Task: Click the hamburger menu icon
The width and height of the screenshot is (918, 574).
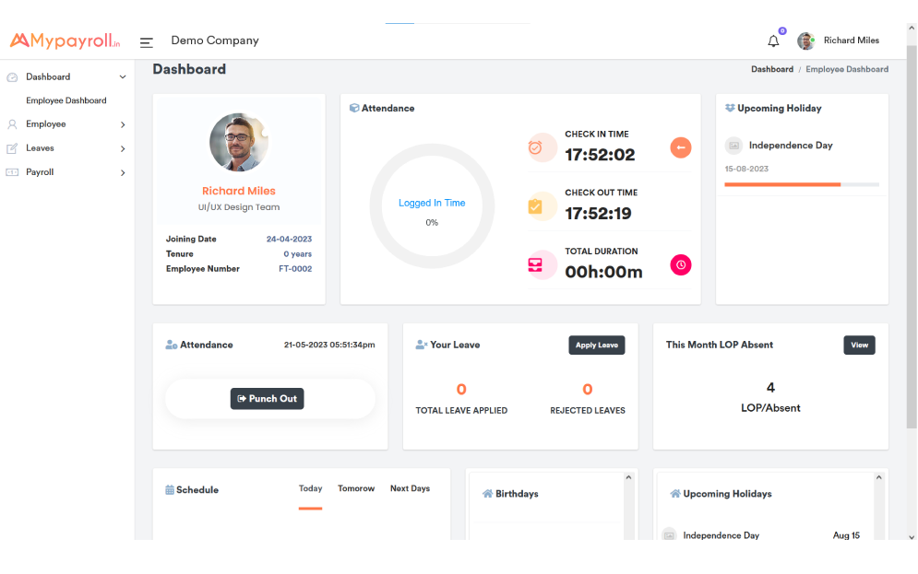Action: [x=146, y=41]
